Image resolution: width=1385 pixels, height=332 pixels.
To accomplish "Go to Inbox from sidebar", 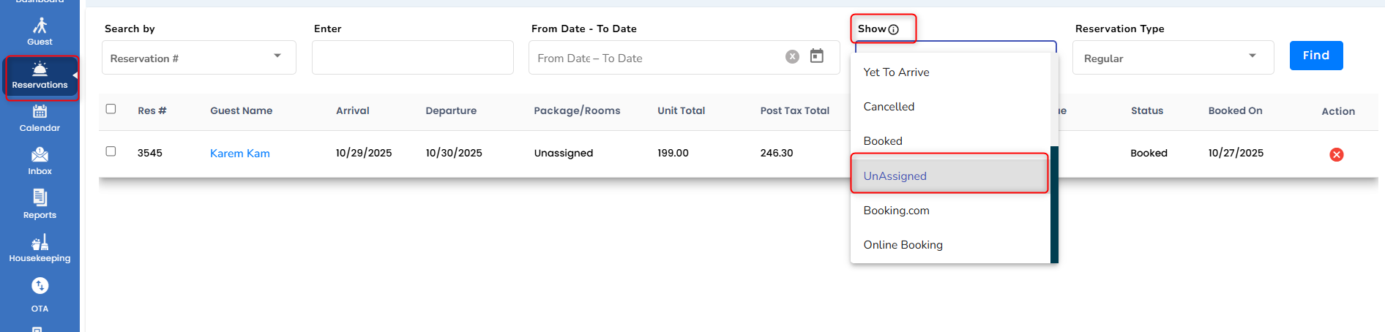I will [x=40, y=161].
